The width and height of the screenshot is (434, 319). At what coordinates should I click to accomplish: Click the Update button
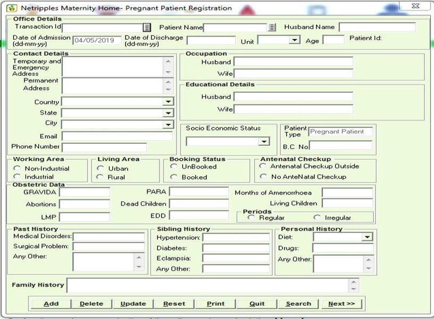133,304
